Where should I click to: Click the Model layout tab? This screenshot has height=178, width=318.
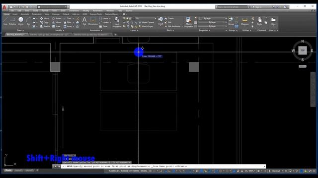click(8, 171)
